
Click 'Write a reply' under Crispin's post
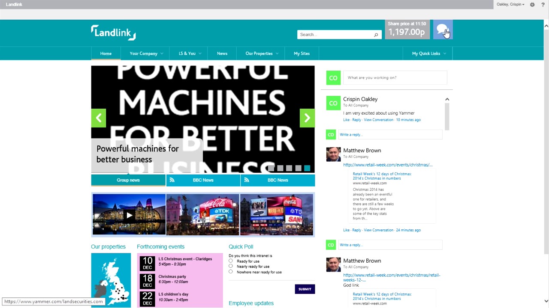(390, 135)
